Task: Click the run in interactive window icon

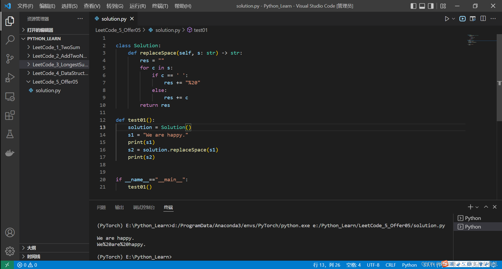Action: pyautogui.click(x=463, y=19)
